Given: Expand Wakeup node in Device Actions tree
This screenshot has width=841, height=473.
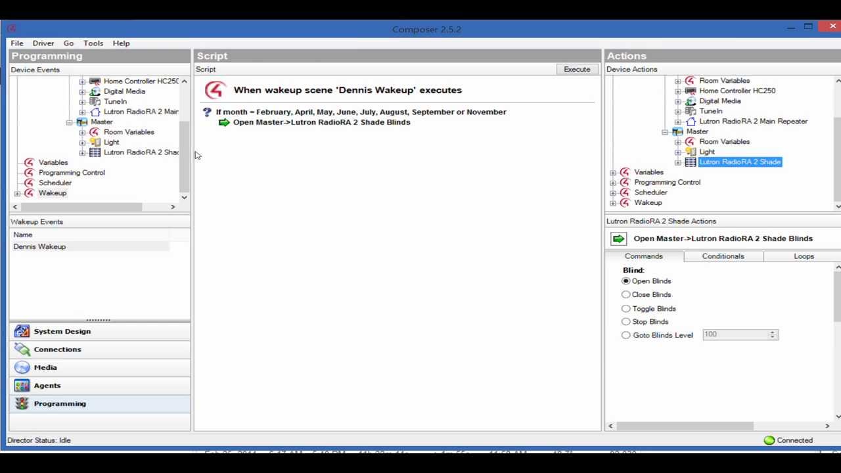Looking at the screenshot, I should [612, 203].
